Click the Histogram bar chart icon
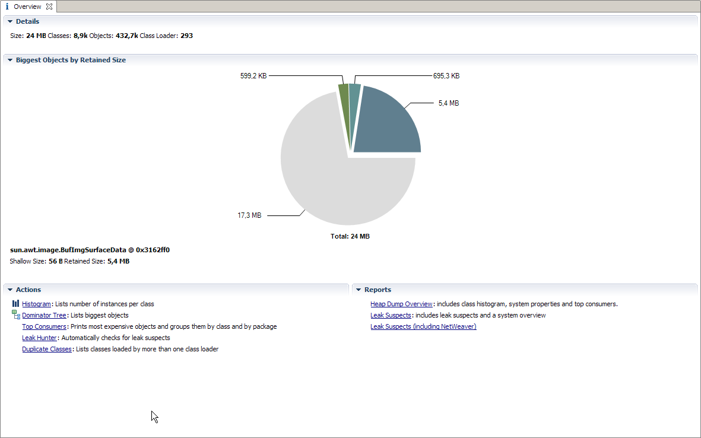Image resolution: width=701 pixels, height=438 pixels. (15, 303)
